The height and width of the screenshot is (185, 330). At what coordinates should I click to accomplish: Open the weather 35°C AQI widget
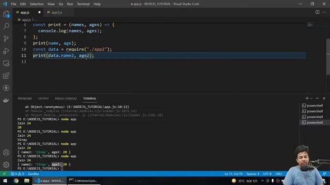point(244,181)
